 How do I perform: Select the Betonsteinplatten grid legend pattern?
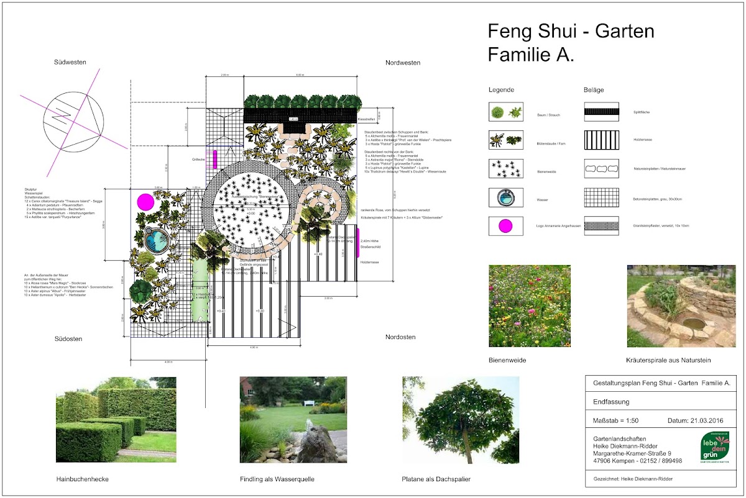[x=601, y=197]
